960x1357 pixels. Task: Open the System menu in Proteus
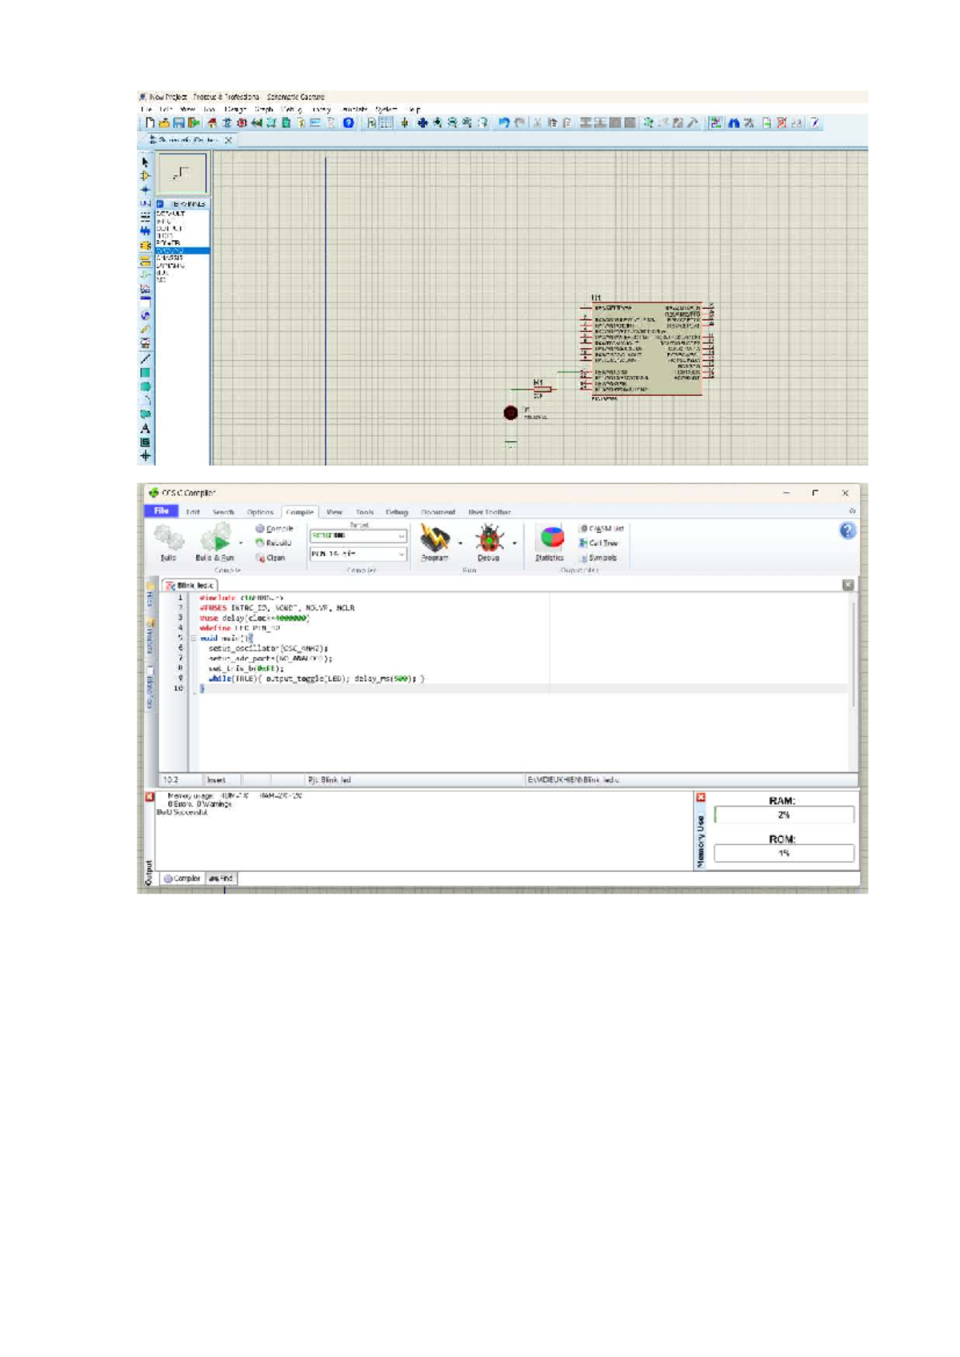pyautogui.click(x=386, y=109)
